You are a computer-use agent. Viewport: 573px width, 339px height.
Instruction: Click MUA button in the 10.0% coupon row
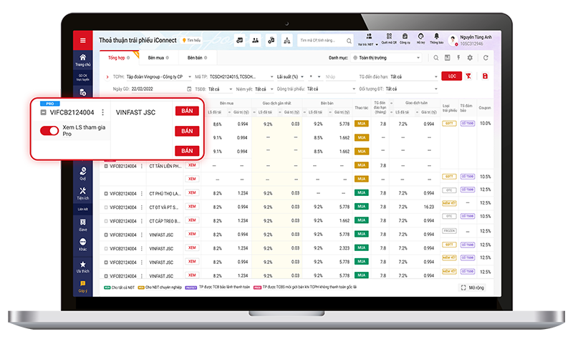(362, 124)
